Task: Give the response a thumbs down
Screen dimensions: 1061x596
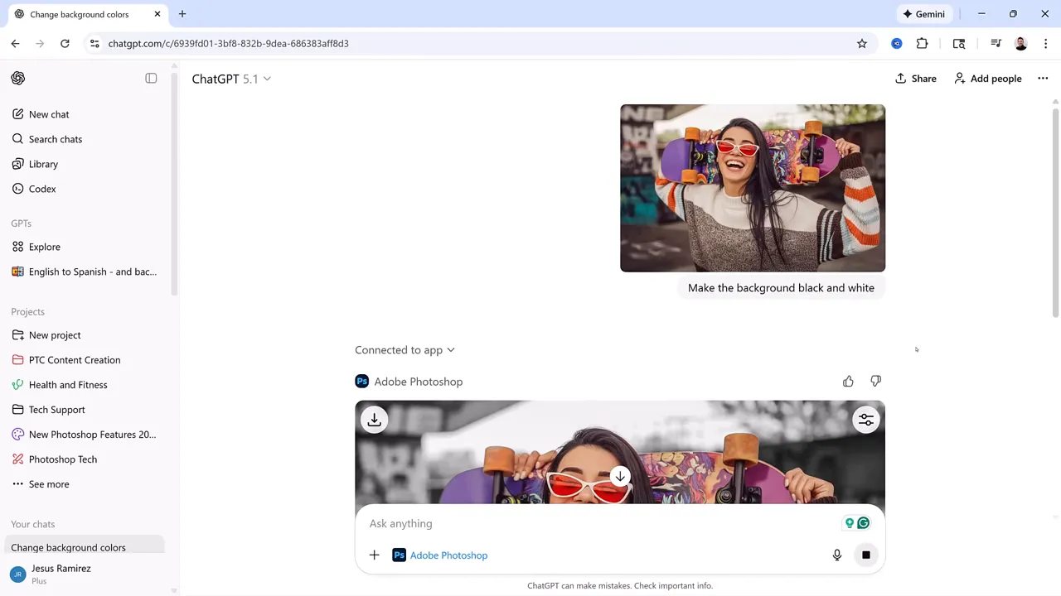Action: point(875,381)
